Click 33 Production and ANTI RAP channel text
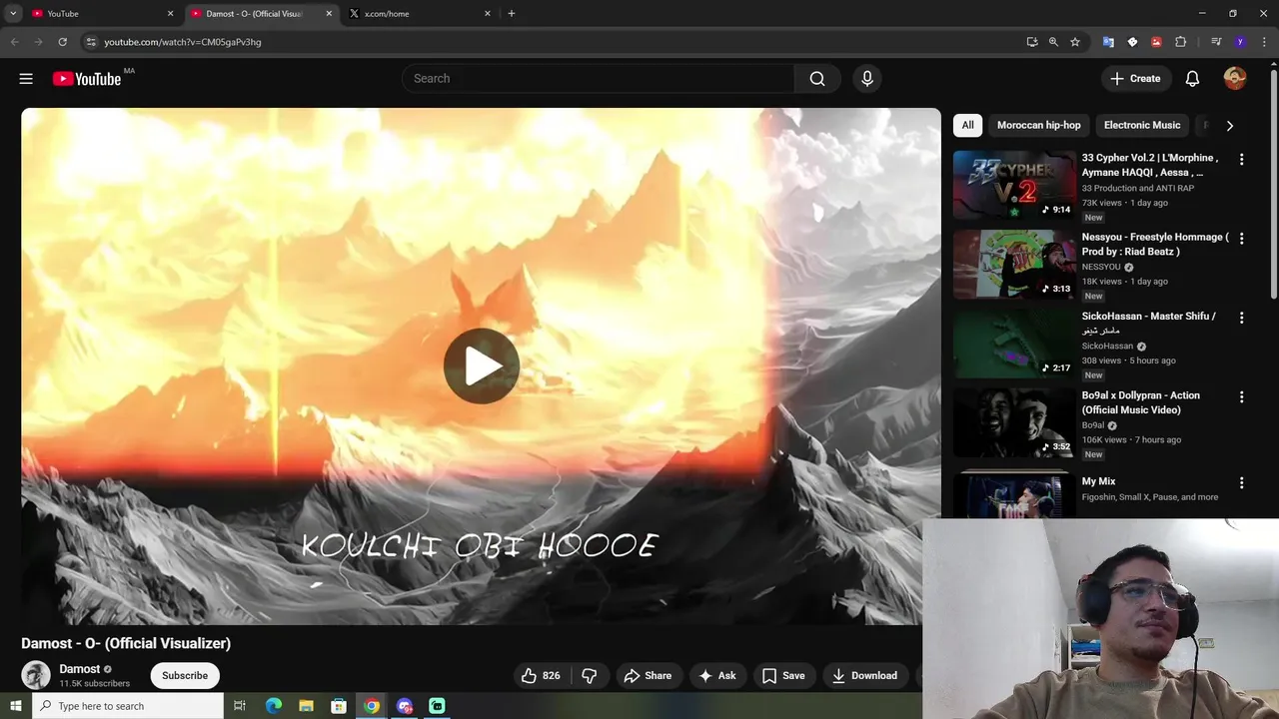This screenshot has height=719, width=1279. tap(1138, 188)
